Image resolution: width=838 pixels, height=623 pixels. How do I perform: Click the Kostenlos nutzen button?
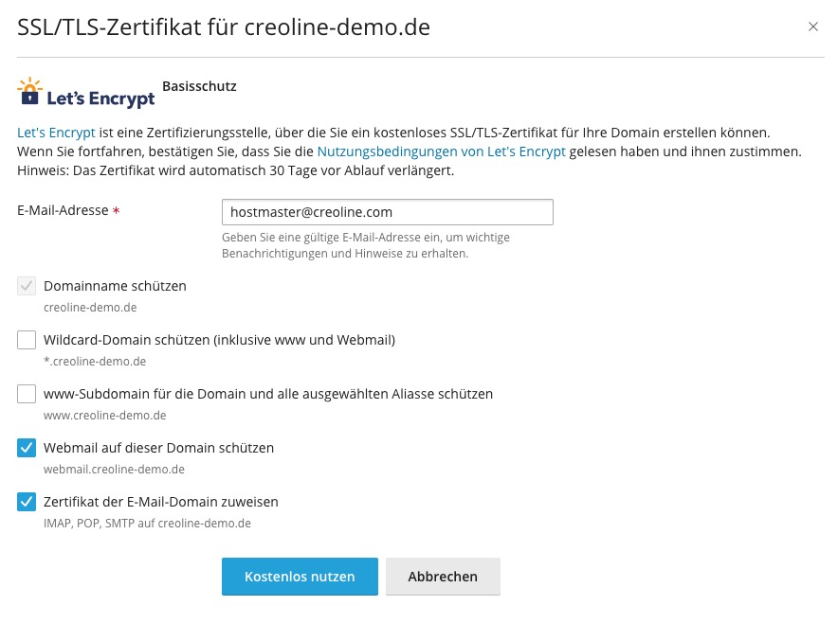[x=300, y=577]
